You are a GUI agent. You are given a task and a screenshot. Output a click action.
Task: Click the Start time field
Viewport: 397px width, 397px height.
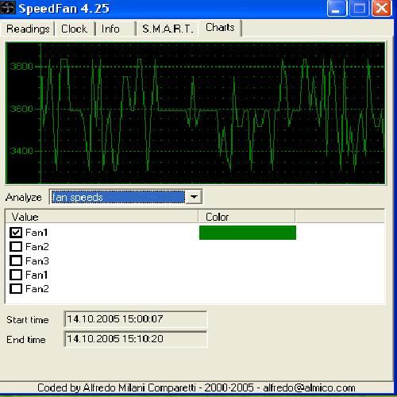[135, 319]
